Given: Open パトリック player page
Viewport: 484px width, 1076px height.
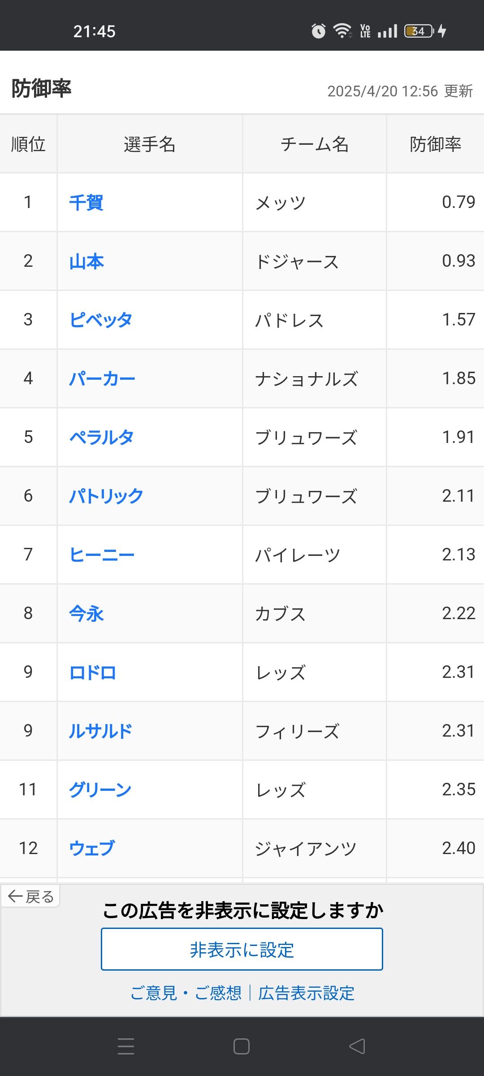Looking at the screenshot, I should coord(106,496).
